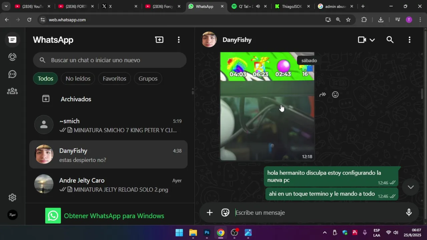This screenshot has width=427, height=240.
Task: React to video with emoji icon
Action: click(x=335, y=95)
